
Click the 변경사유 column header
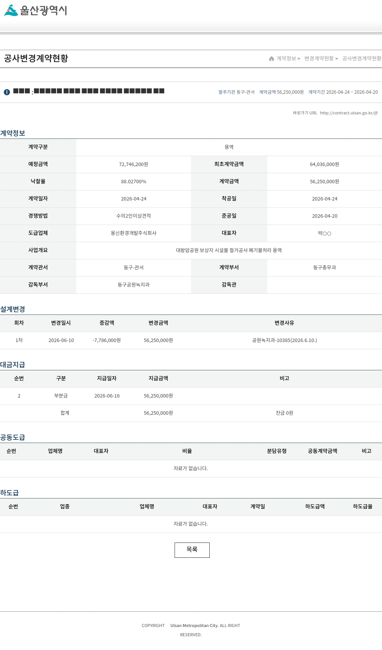click(x=285, y=323)
